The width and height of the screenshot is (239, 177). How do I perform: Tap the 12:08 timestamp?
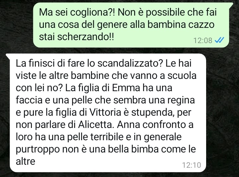[202, 40]
